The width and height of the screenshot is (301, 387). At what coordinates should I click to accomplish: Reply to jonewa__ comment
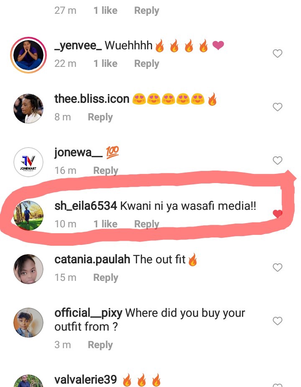[106, 171]
